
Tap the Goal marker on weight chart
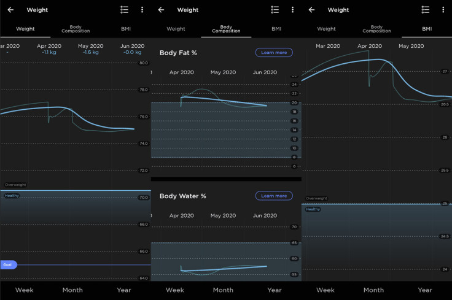coord(8,264)
